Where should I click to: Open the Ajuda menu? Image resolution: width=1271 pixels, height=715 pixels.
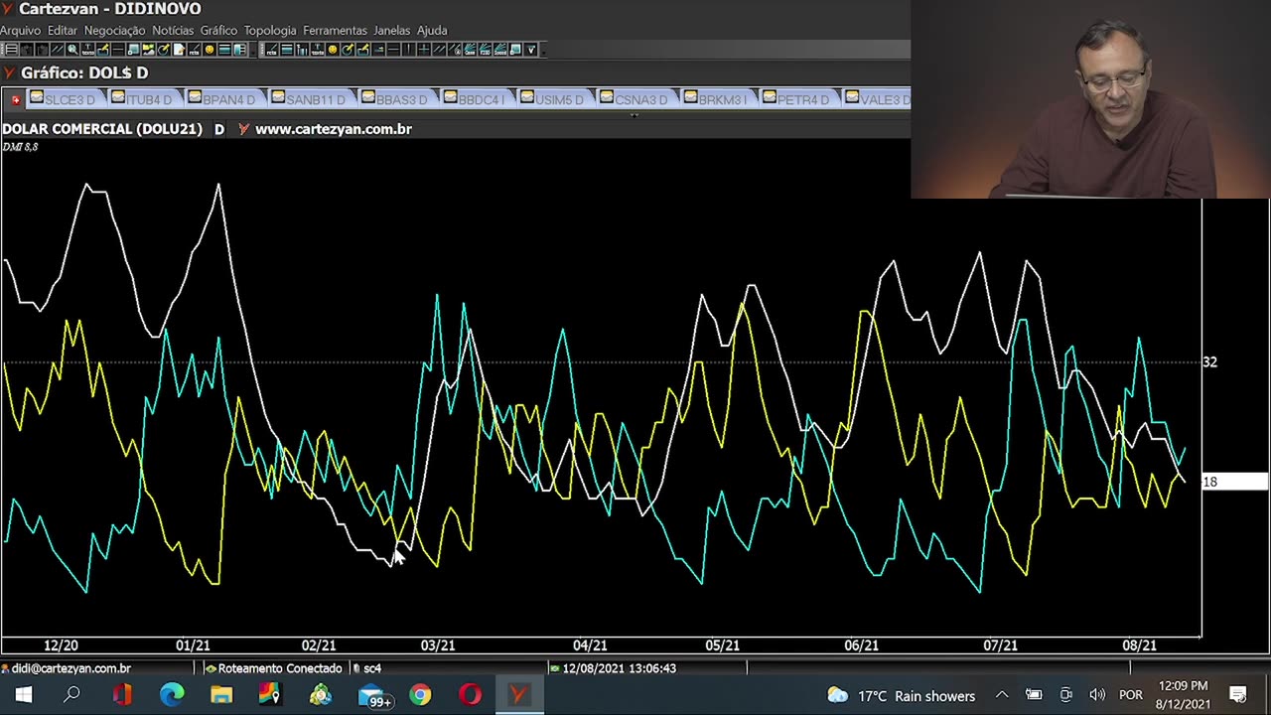(432, 31)
